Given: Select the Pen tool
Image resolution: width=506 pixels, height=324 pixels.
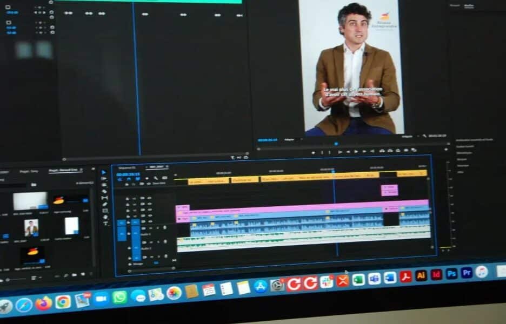Looking at the screenshot, I should pyautogui.click(x=105, y=205).
